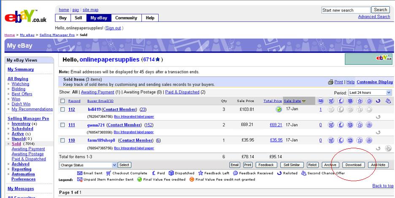
Task: Click the Email Sent column header icon
Action: point(320,101)
